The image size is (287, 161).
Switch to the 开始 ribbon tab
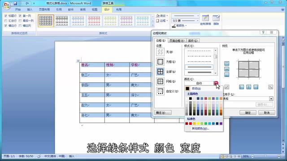point(18,9)
